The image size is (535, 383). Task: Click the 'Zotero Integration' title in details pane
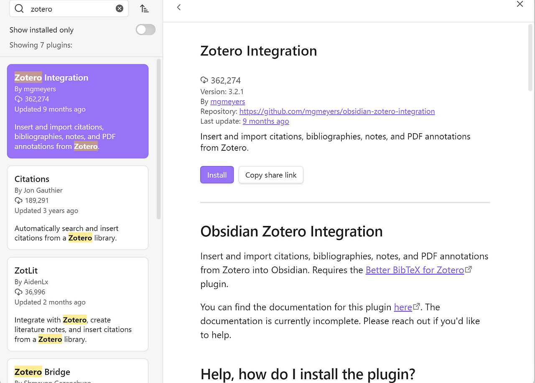tap(259, 51)
